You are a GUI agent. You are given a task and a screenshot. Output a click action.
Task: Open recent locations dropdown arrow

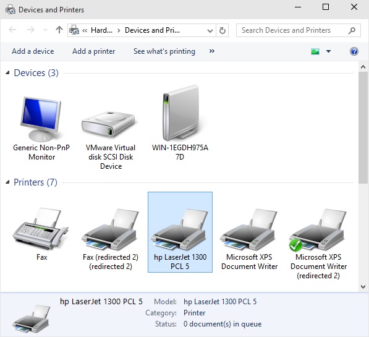(x=45, y=30)
